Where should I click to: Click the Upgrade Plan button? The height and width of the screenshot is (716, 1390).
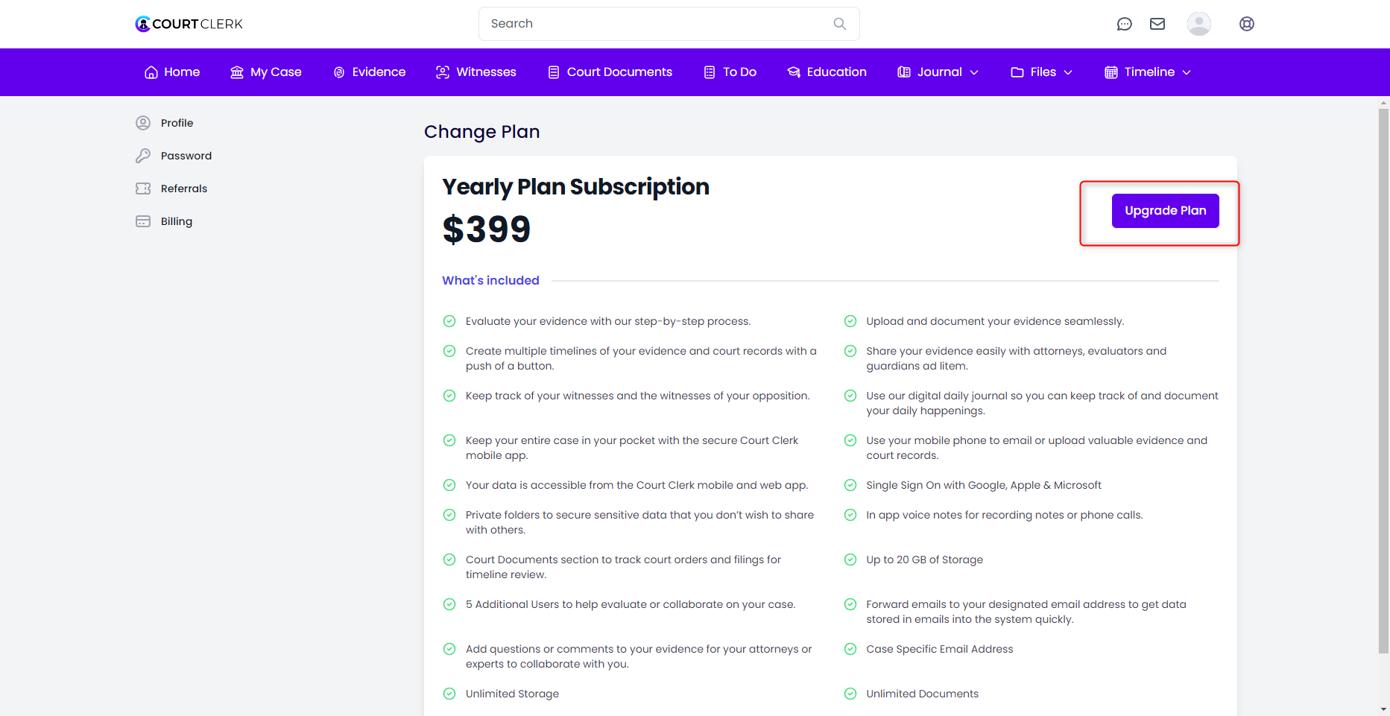point(1165,211)
